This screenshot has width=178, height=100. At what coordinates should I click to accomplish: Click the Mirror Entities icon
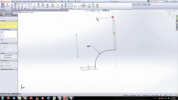66,4
